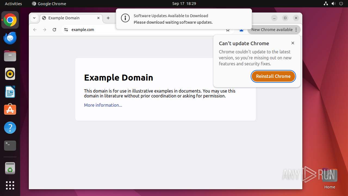Click the browser forward arrow
348x196 pixels.
click(x=45, y=30)
